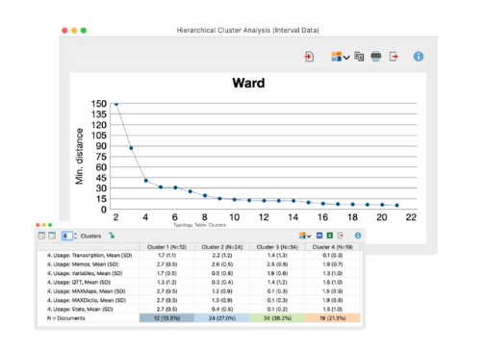This screenshot has width=485, height=351.
Task: Open the color scheme dropdown in Ward window
Action: point(340,57)
